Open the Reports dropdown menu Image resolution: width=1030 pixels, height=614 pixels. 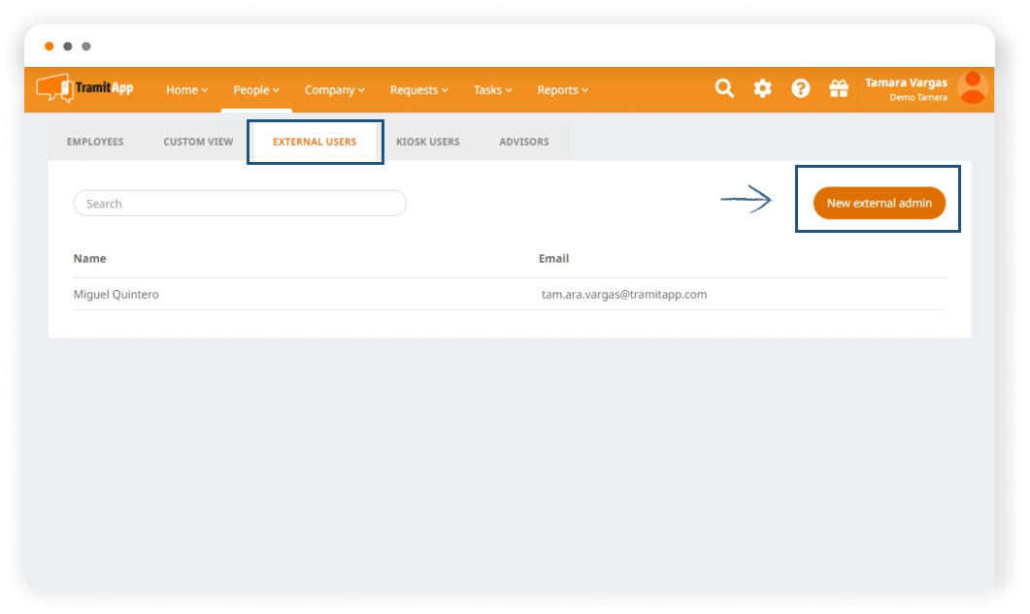pyautogui.click(x=562, y=90)
